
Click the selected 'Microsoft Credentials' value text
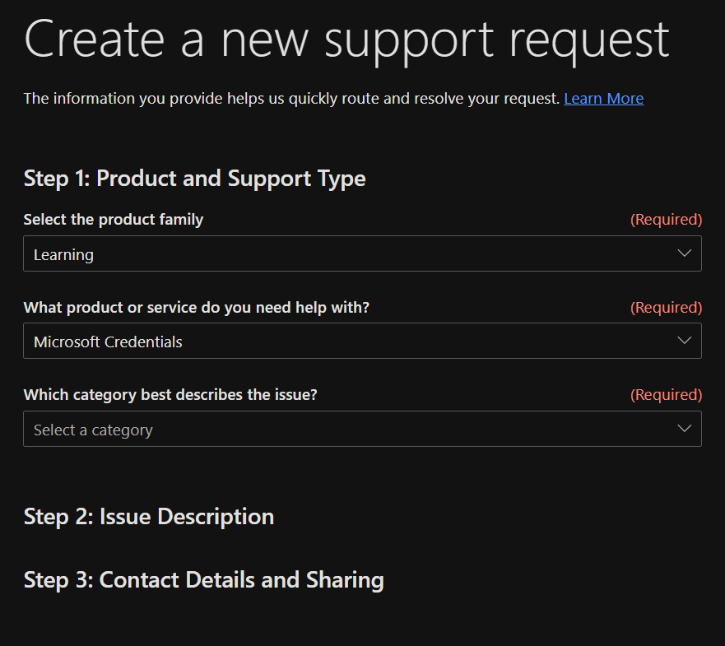(x=108, y=342)
